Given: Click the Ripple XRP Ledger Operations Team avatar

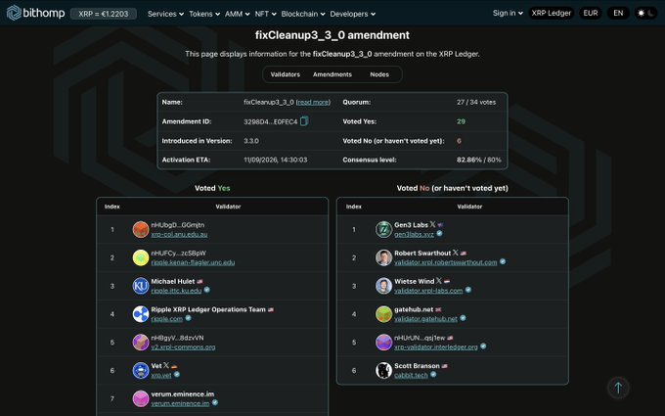Looking at the screenshot, I should pos(141,314).
